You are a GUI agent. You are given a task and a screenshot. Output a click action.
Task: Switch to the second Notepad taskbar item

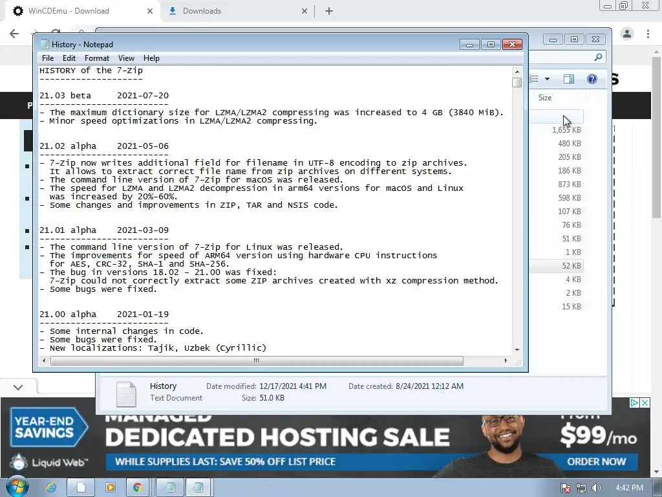tap(198, 487)
